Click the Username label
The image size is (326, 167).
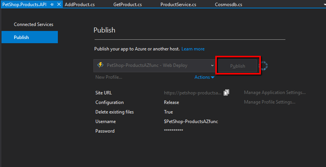[x=106, y=122]
